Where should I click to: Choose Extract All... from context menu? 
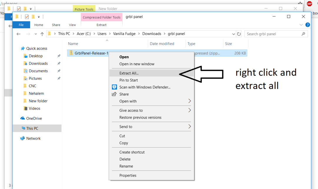[129, 73]
